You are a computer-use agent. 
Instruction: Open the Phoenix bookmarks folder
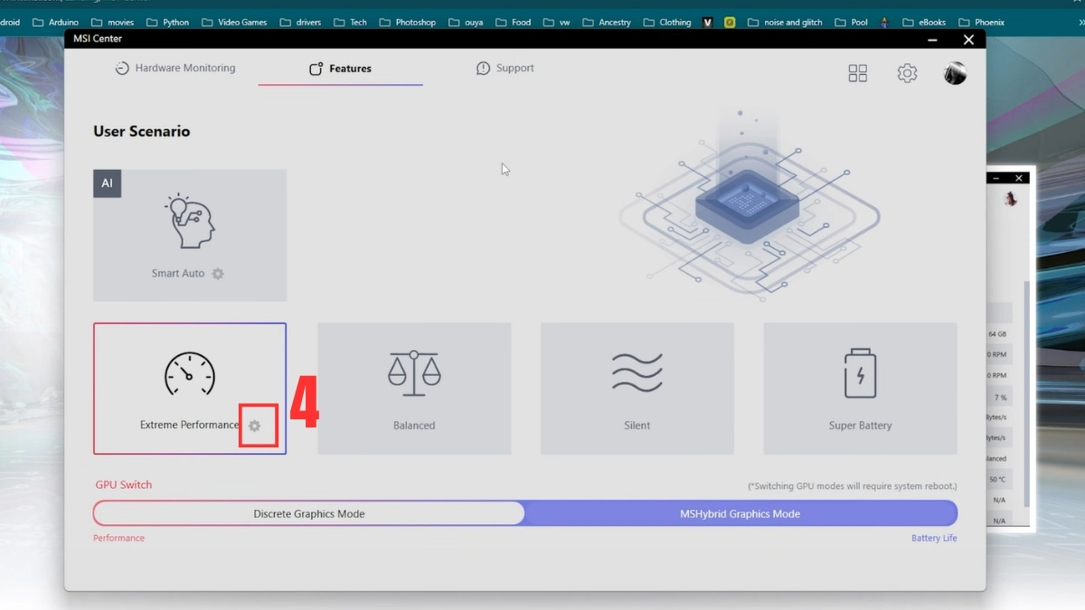(x=982, y=22)
